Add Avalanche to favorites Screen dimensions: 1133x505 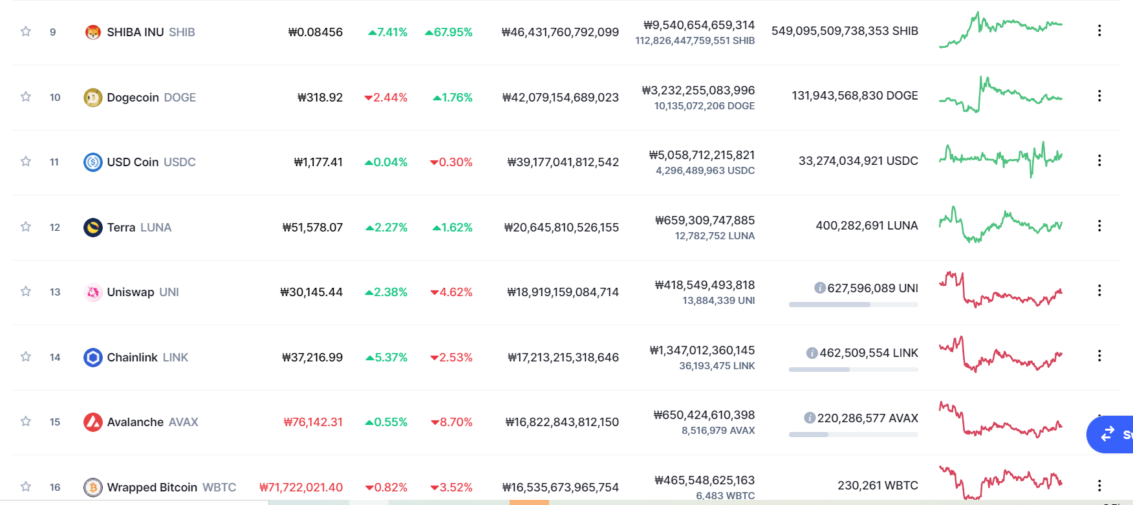[x=26, y=421]
